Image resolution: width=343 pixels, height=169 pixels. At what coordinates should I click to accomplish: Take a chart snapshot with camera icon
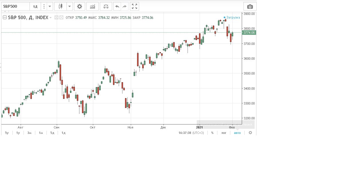pos(250,7)
